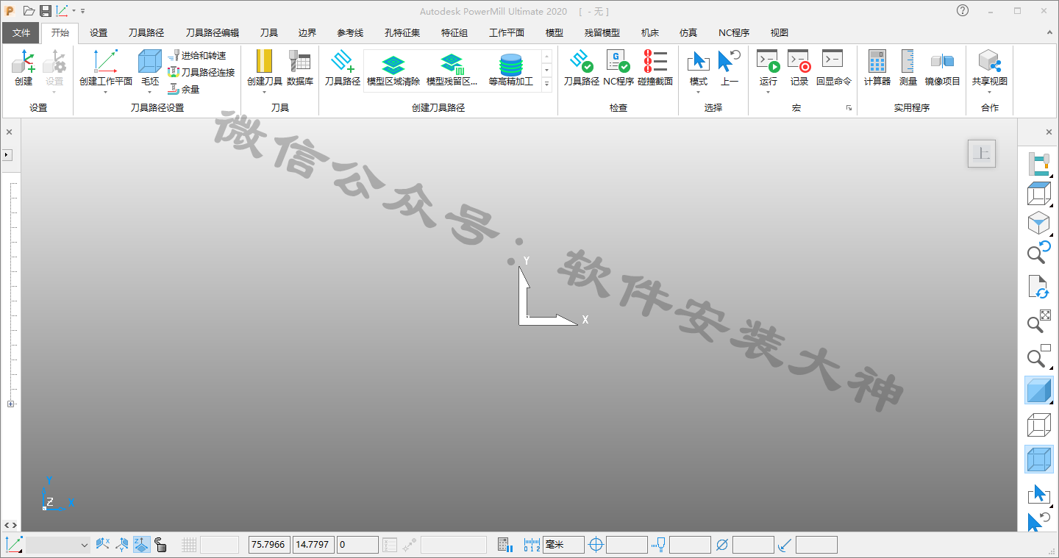Switch to the 刀具路径编辑 tab

pos(213,33)
